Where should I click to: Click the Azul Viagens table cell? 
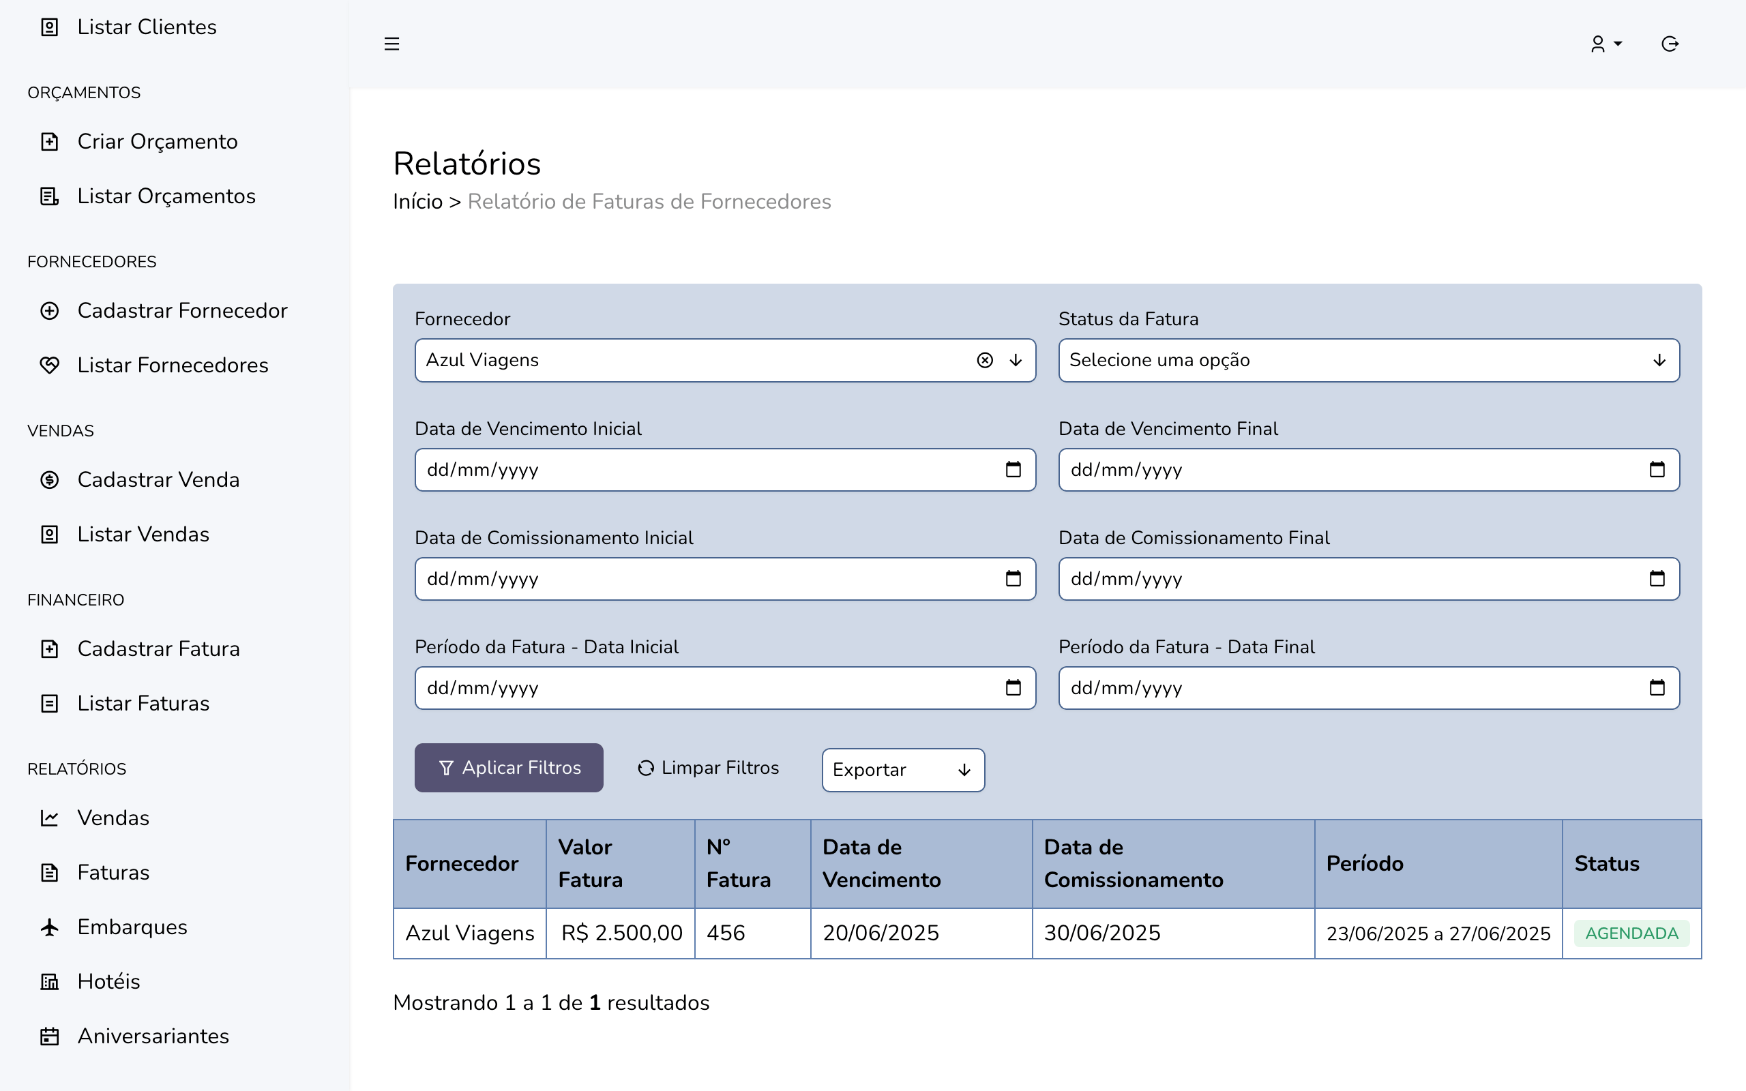pyautogui.click(x=470, y=933)
